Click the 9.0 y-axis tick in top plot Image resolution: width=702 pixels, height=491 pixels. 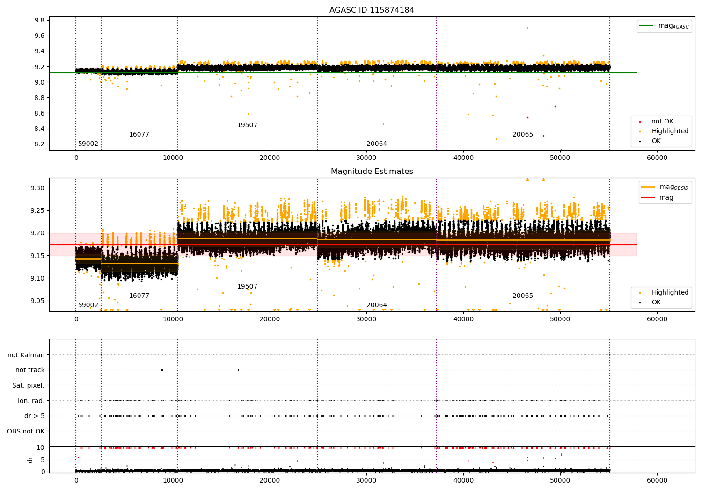[40, 82]
